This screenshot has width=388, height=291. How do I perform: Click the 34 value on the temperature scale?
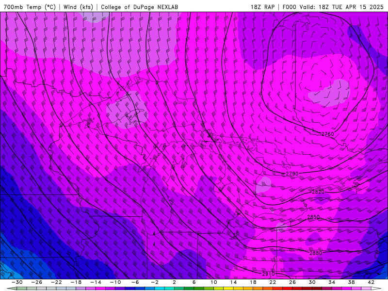332,282
